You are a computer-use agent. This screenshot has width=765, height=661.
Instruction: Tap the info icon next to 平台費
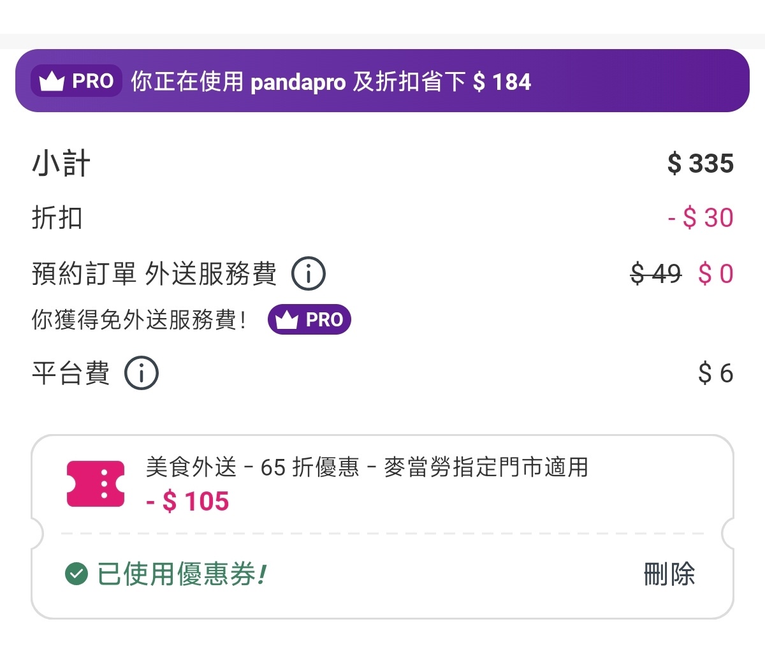[x=141, y=373]
